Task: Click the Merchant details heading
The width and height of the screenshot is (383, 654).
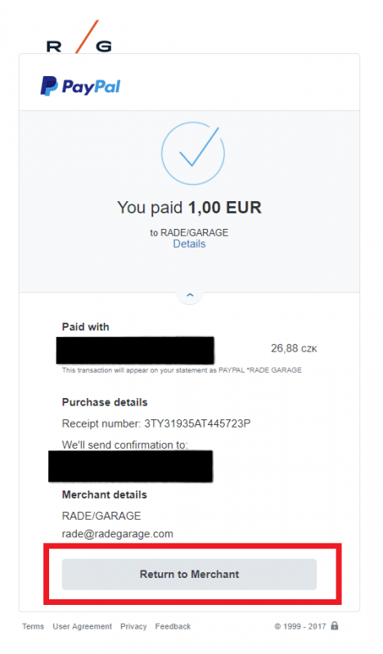Action: point(105,495)
